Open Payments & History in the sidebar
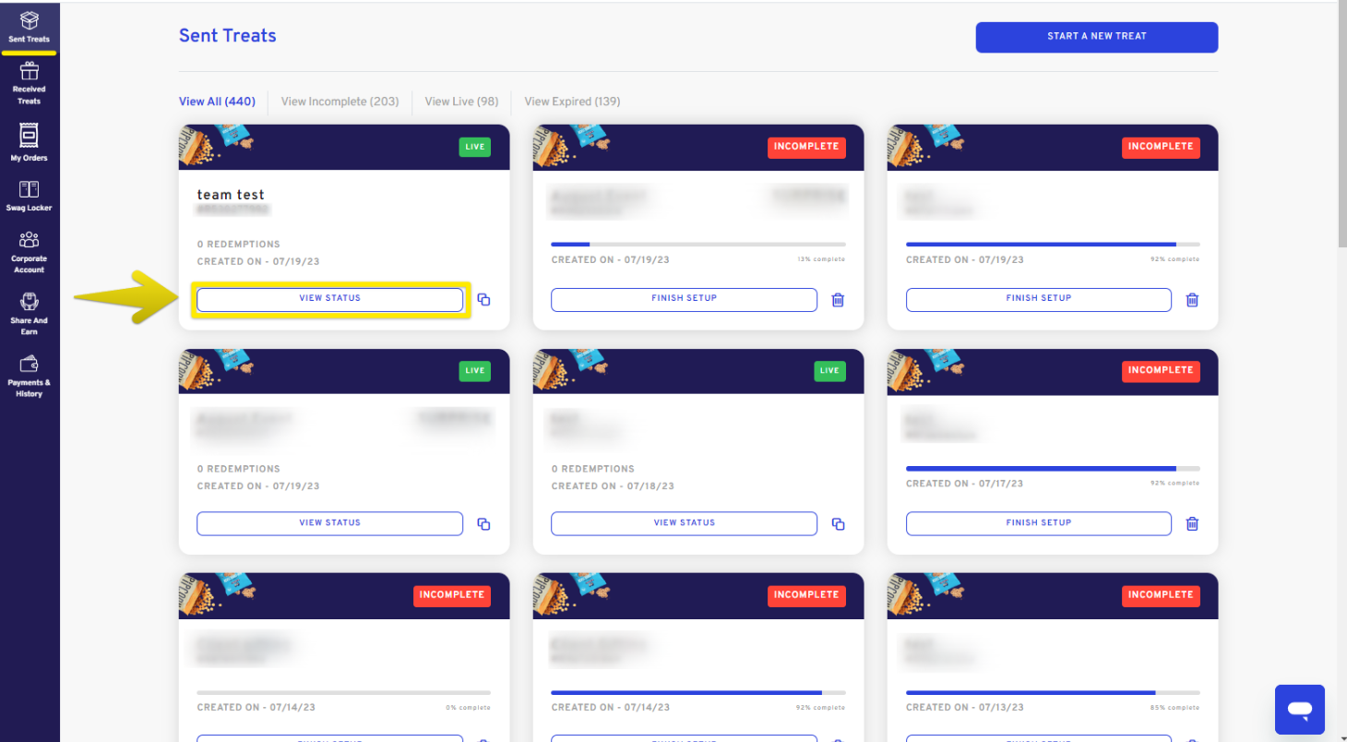 click(x=29, y=376)
